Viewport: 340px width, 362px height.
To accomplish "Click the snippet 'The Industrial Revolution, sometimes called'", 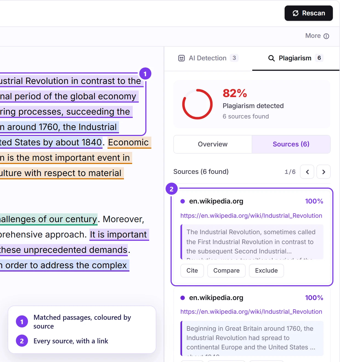I will (252, 242).
